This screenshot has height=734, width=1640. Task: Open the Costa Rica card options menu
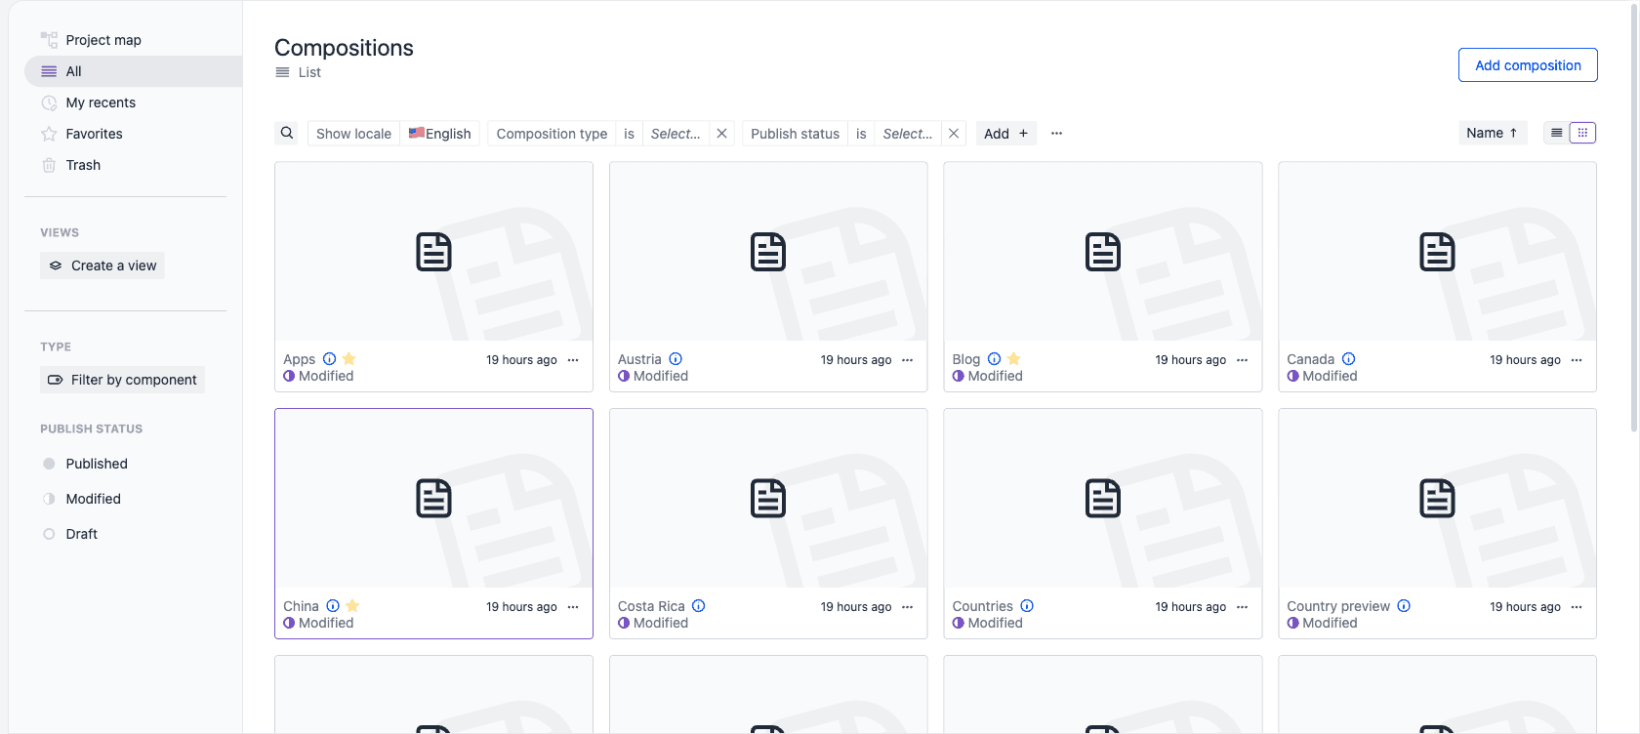908,607
